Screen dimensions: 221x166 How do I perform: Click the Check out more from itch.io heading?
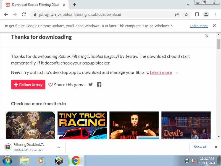pos(38,103)
